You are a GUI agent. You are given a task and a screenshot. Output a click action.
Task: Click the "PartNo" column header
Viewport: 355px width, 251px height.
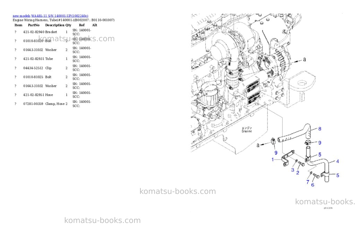coord(34,25)
